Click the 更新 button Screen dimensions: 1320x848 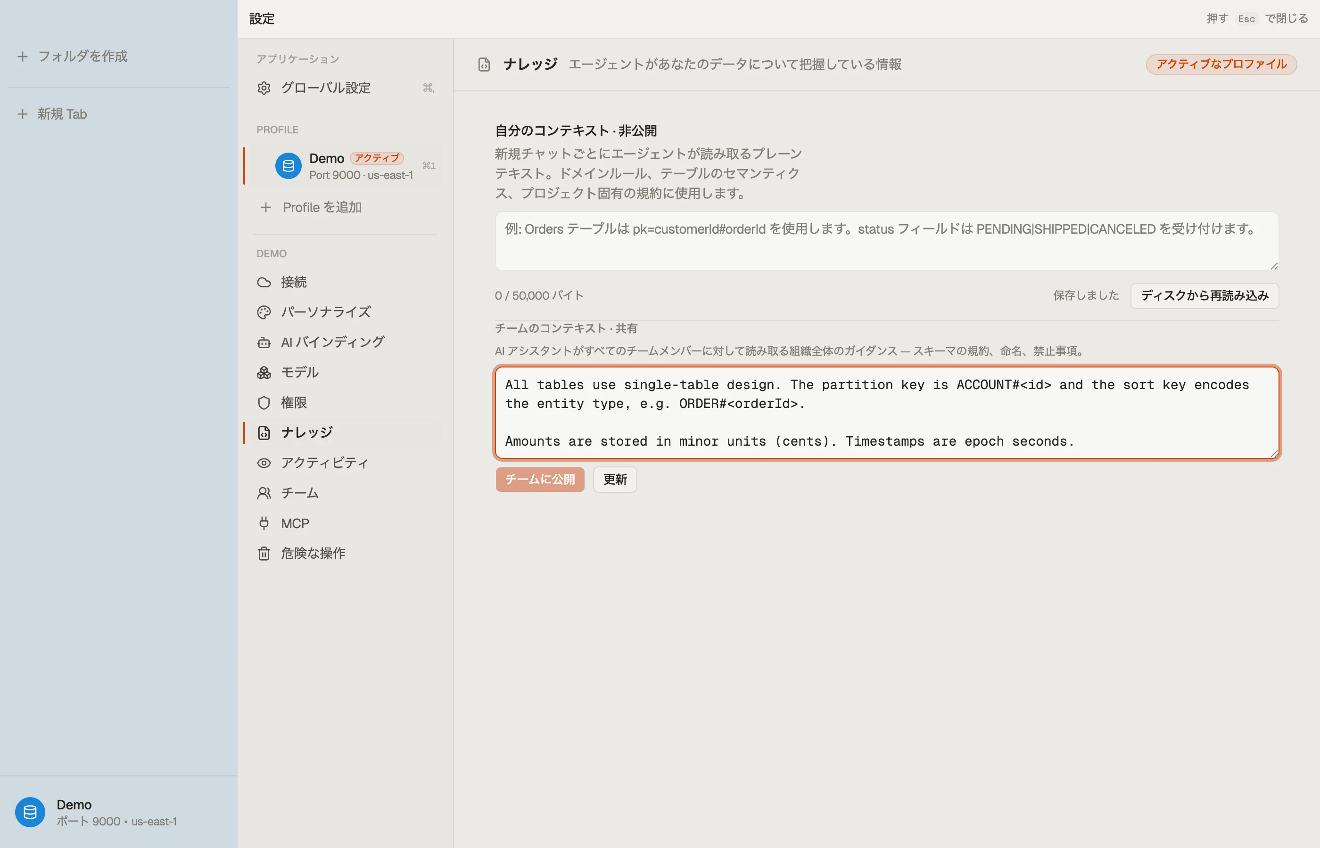pos(615,480)
